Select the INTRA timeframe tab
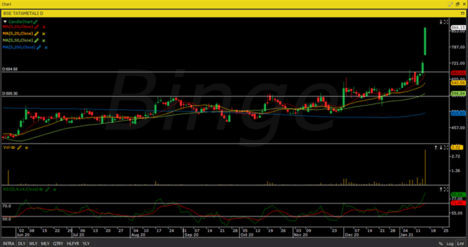Screen dimensions: 468x247 (9, 243)
